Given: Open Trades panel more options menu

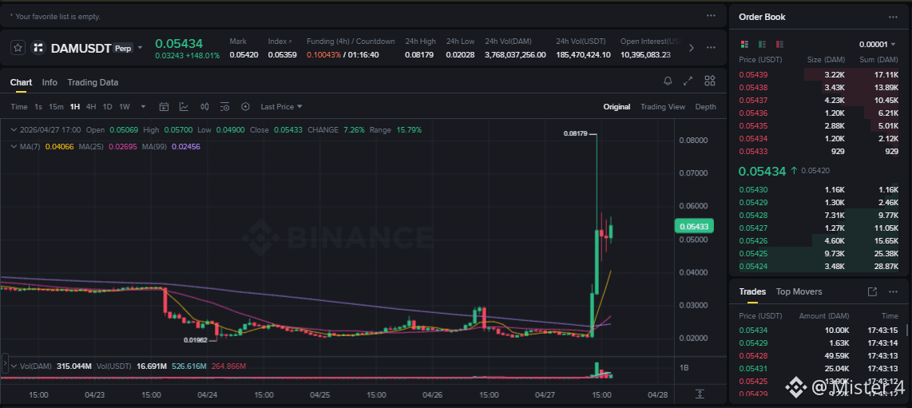Looking at the screenshot, I should [893, 291].
